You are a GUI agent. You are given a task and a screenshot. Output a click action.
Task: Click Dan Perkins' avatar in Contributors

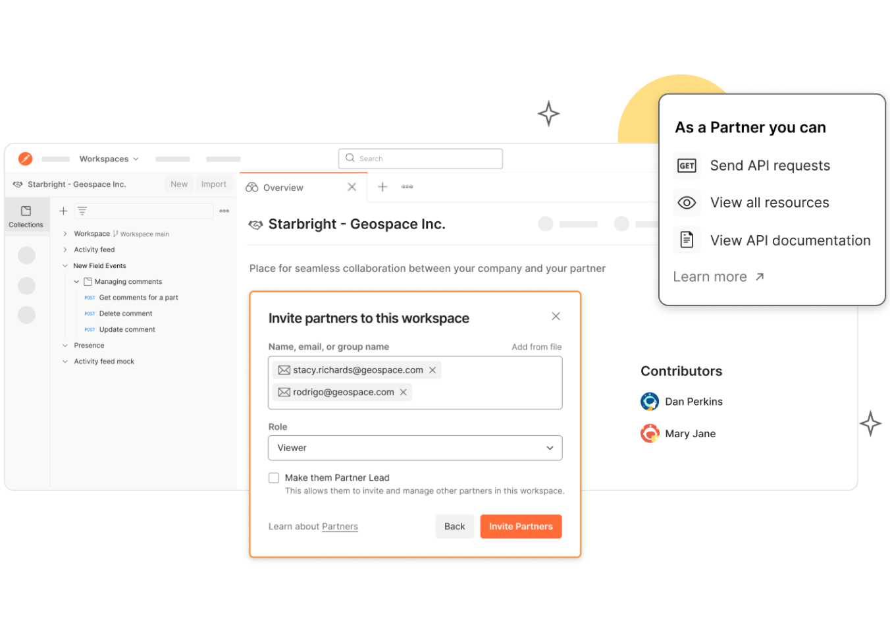click(x=649, y=401)
